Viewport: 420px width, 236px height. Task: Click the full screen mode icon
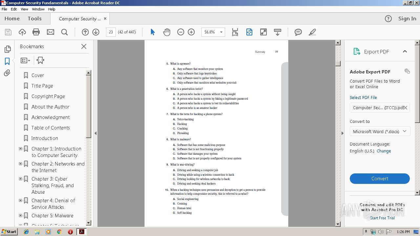pos(263,32)
